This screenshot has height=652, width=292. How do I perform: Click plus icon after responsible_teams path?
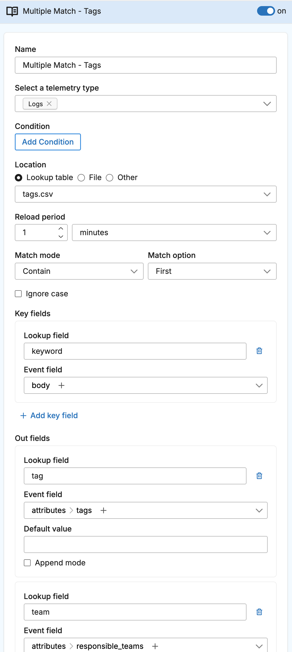point(155,646)
